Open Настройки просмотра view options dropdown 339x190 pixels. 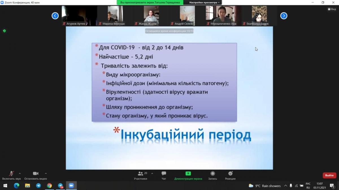click(x=205, y=2)
